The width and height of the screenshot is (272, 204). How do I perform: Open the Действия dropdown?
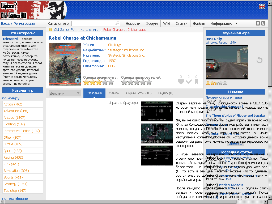click(x=65, y=93)
